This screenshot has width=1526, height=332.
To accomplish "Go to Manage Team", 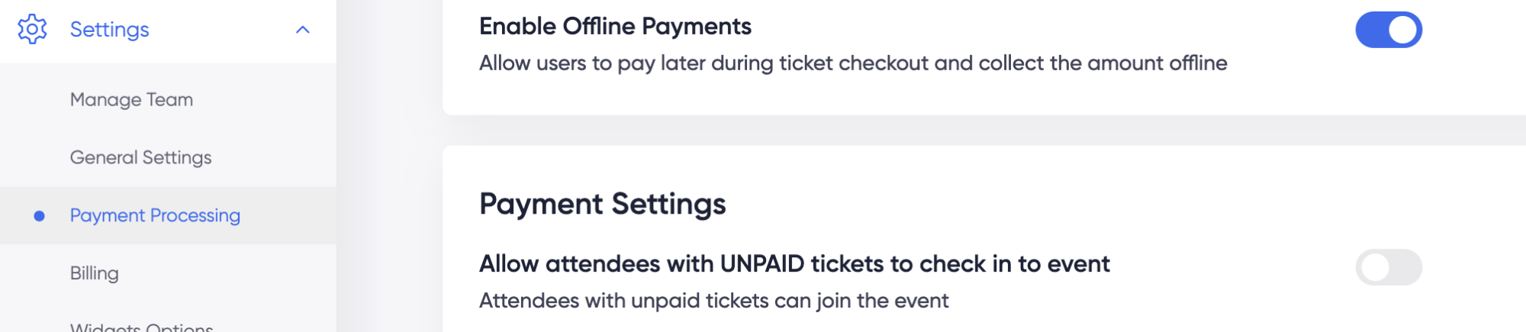I will click(131, 99).
